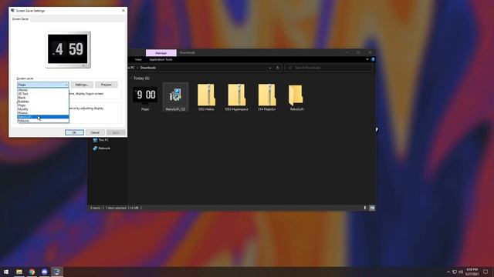Collapse the Today (6) group

point(131,78)
